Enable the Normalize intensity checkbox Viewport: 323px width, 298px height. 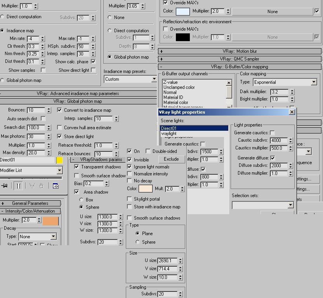click(129, 173)
